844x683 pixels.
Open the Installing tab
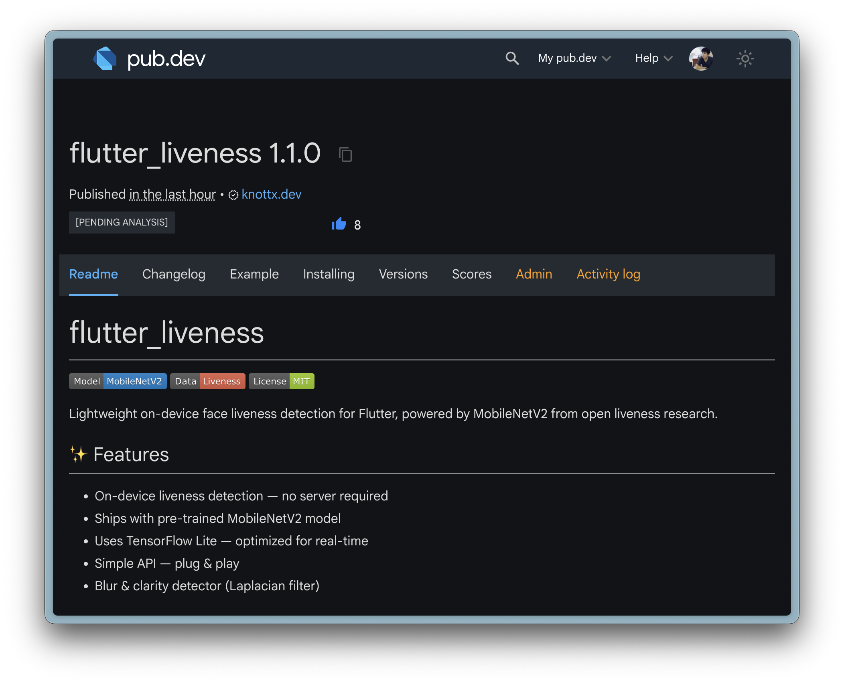point(328,274)
